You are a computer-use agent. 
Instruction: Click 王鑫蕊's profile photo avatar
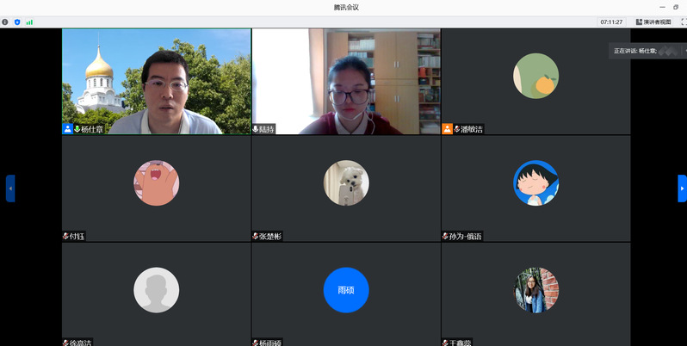(x=535, y=290)
